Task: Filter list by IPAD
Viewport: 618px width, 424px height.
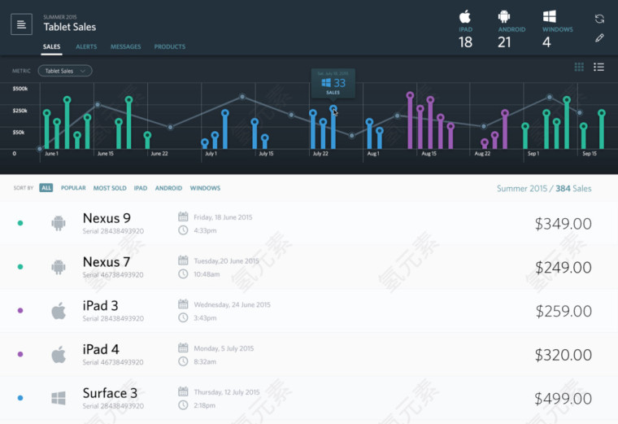Action: (141, 188)
